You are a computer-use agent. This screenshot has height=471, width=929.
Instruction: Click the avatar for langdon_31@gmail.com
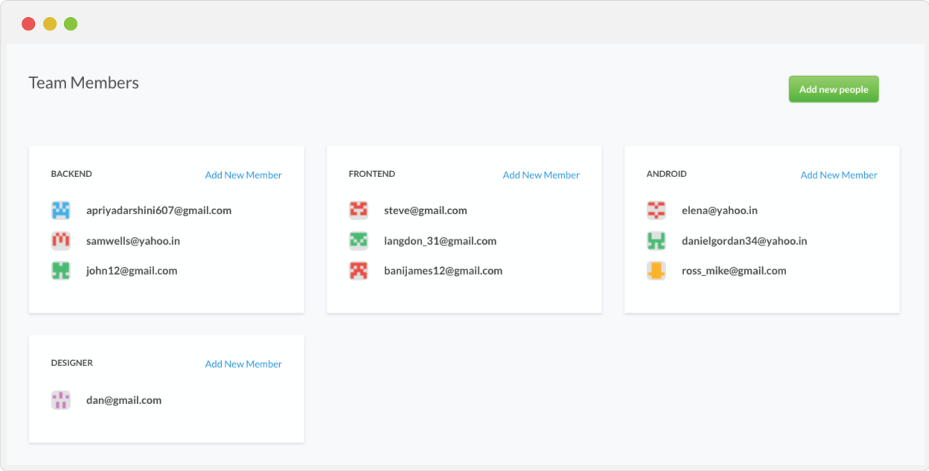point(358,241)
